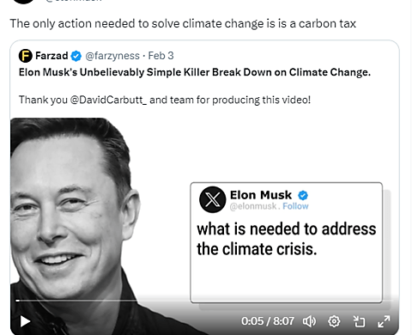412x335 pixels.
Task: Select the carbon tax post text
Action: [183, 23]
